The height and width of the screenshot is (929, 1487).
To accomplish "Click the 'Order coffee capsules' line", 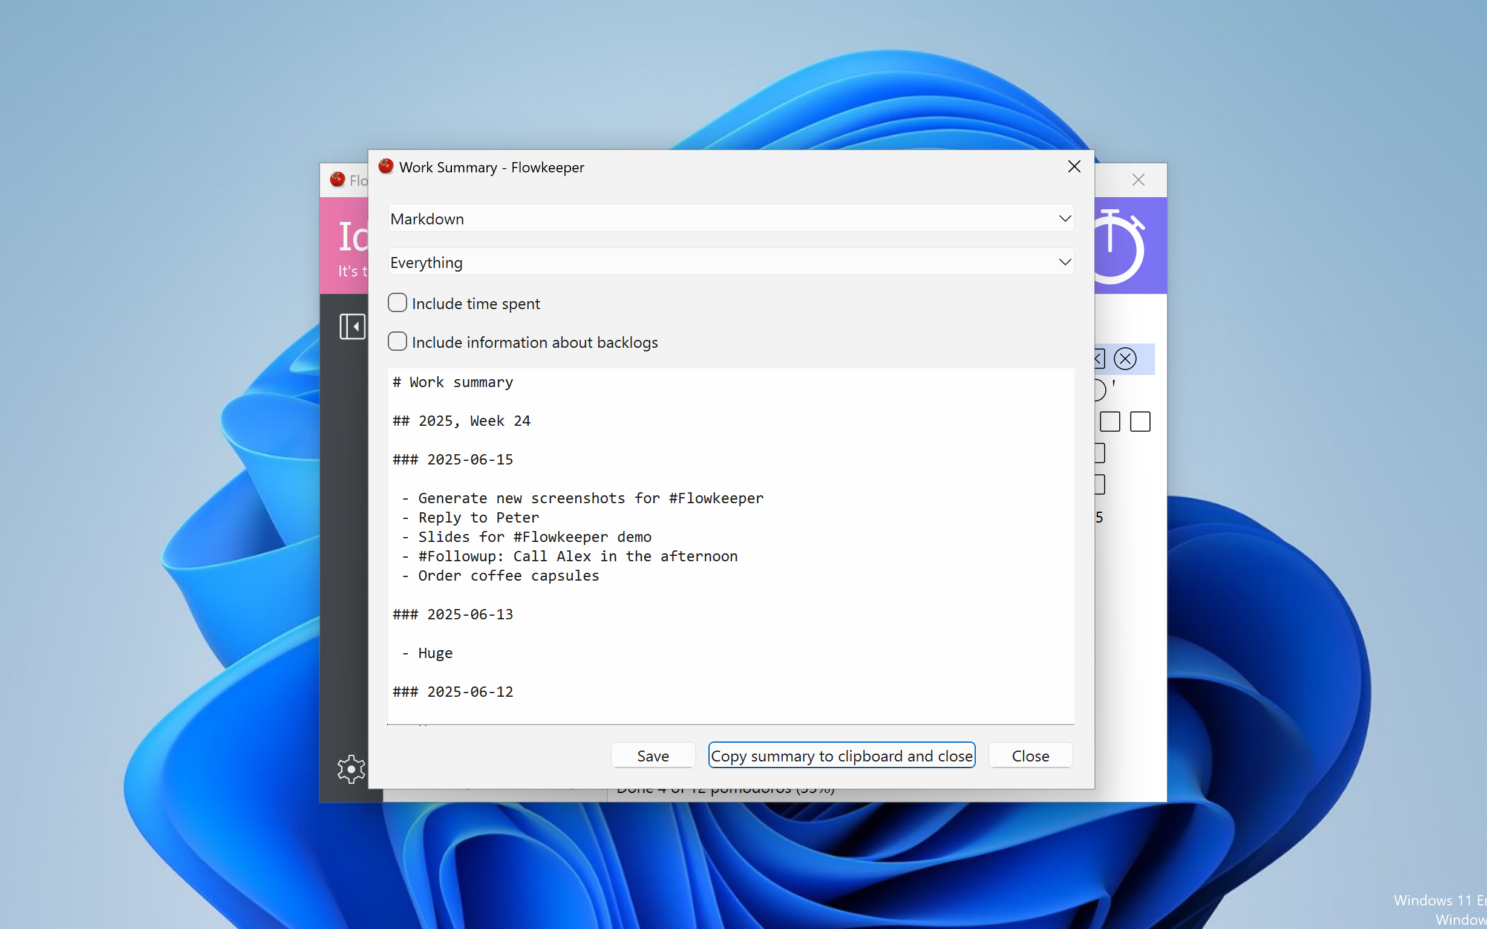I will pos(500,576).
